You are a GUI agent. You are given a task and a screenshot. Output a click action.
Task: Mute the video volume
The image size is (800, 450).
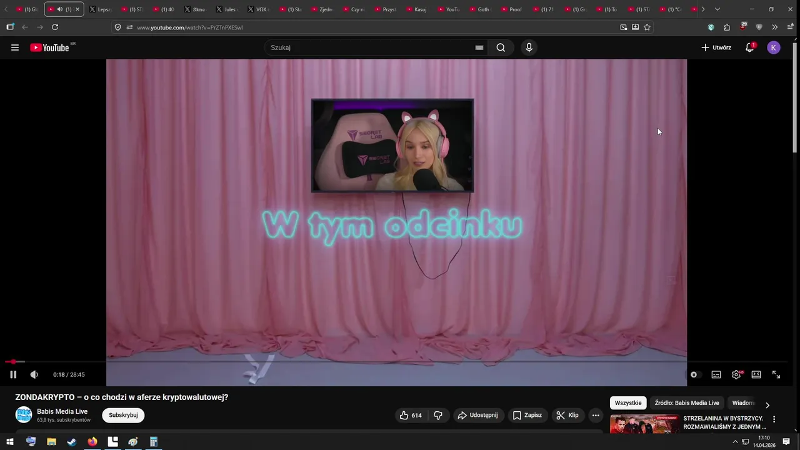pos(34,374)
